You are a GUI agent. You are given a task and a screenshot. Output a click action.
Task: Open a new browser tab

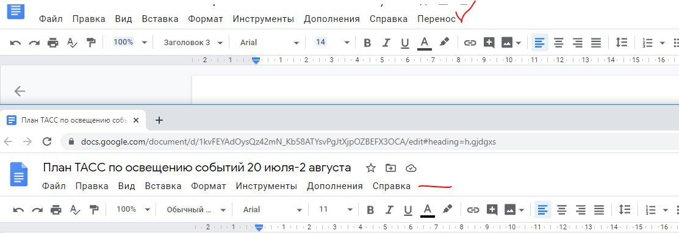pyautogui.click(x=159, y=120)
